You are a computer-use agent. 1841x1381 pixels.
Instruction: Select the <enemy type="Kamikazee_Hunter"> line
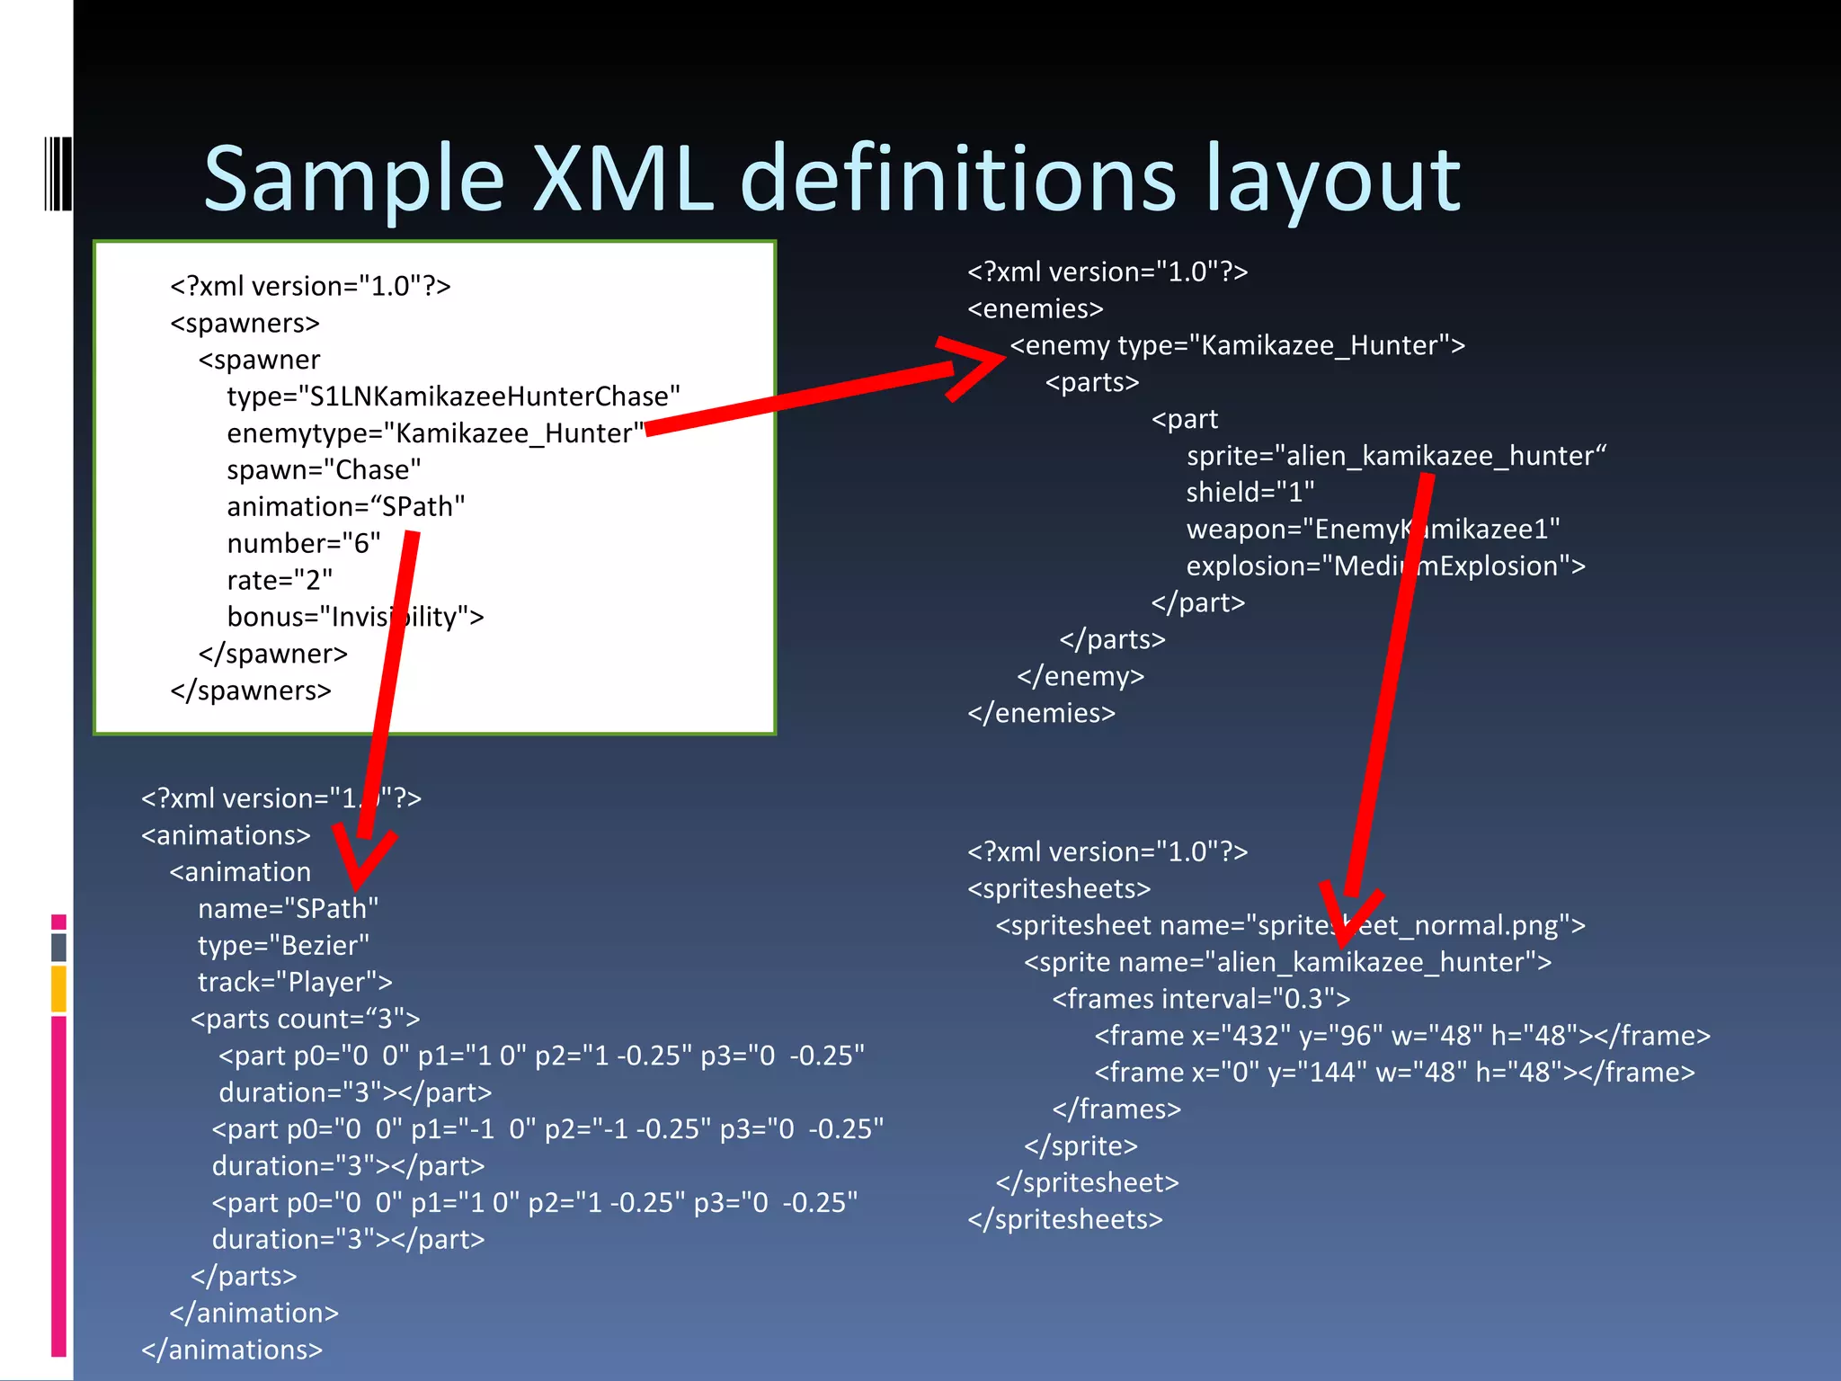[x=1237, y=345]
